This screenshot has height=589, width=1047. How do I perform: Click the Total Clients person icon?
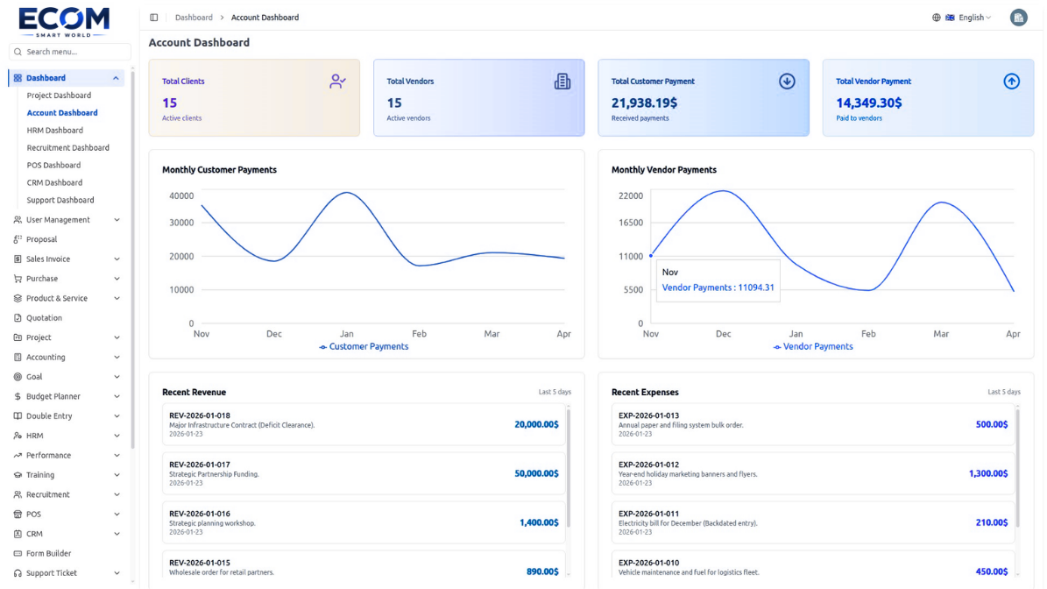337,82
